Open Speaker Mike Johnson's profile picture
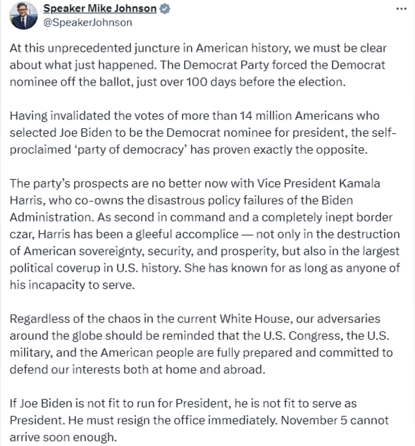The height and width of the screenshot is (446, 415). [x=24, y=16]
